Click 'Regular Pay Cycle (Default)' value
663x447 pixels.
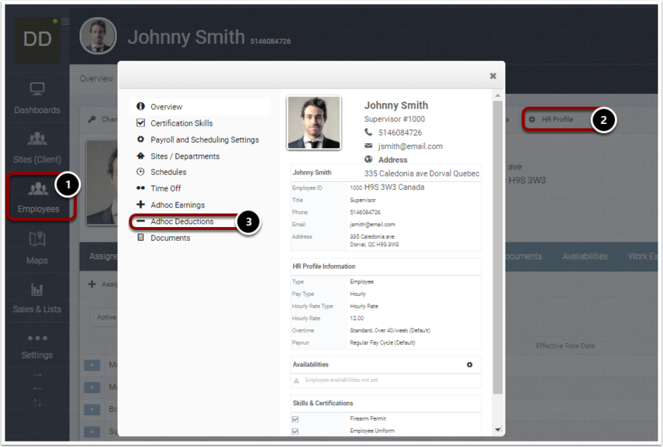[382, 342]
